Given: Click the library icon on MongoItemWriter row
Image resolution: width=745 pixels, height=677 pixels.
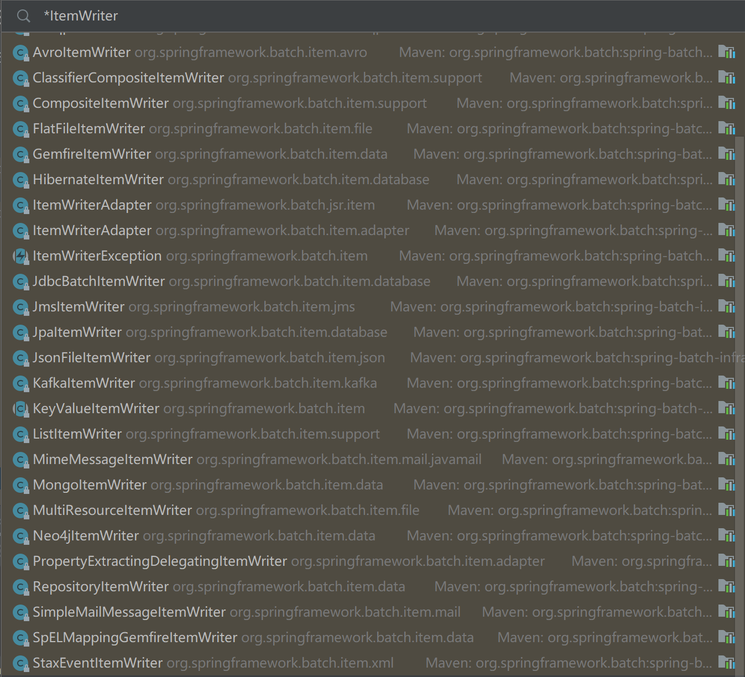Looking at the screenshot, I should (726, 485).
